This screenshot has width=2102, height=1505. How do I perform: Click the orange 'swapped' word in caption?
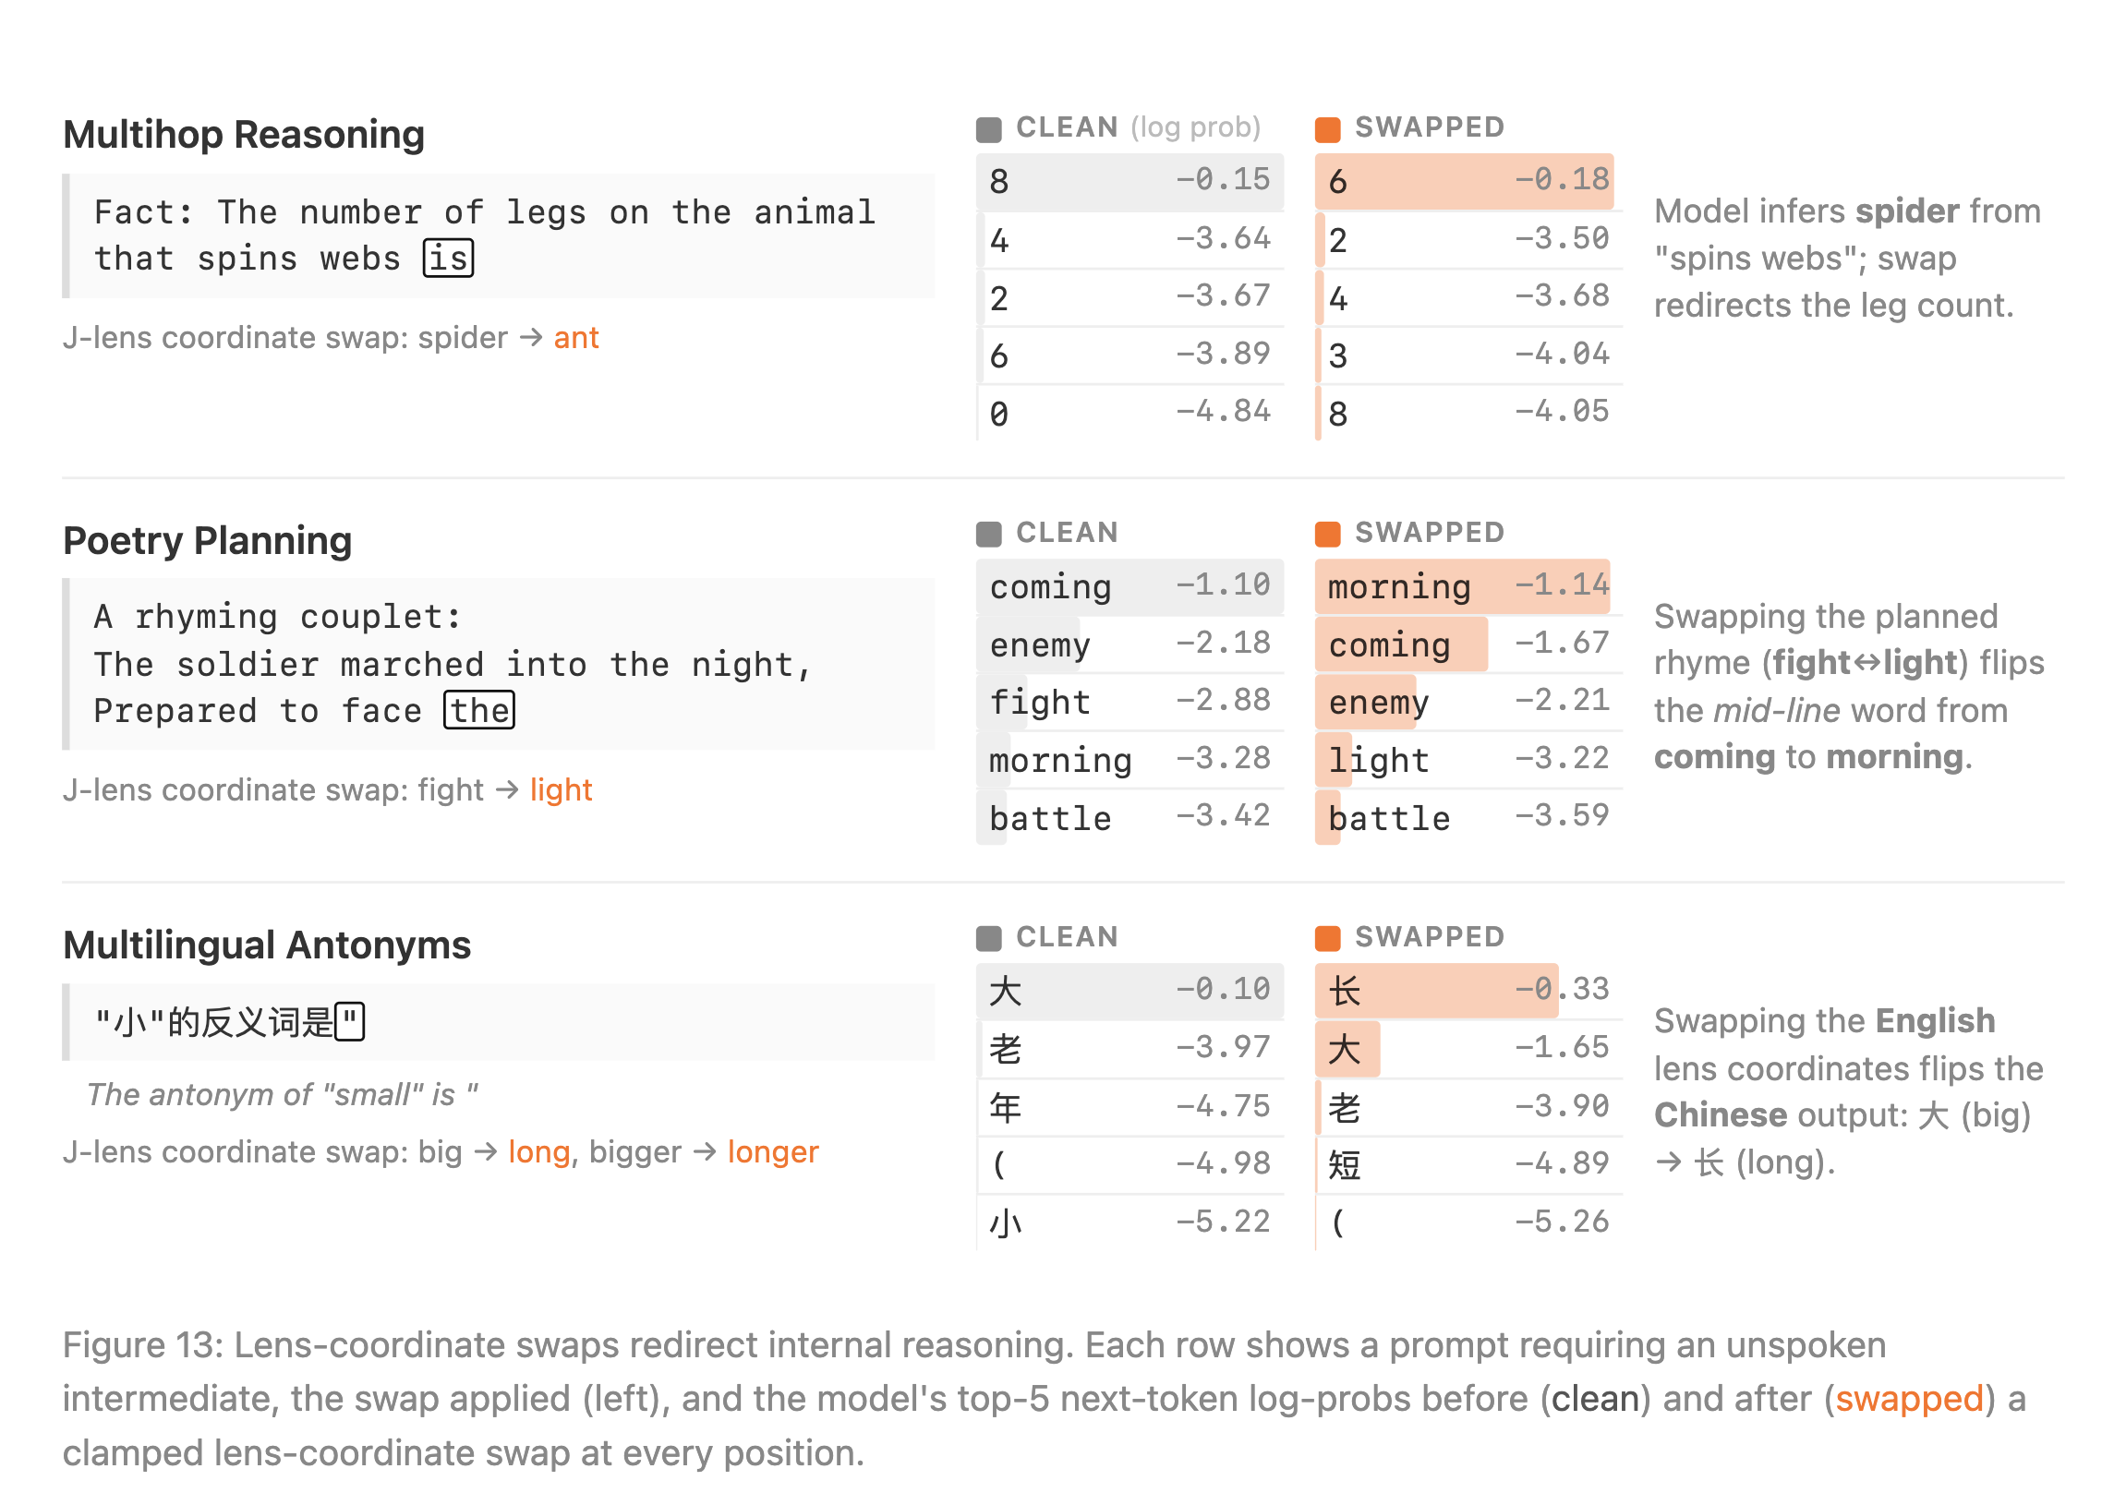[x=1909, y=1400]
